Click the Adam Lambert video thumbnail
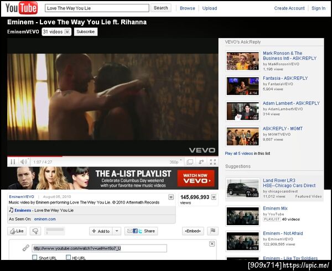Screen dimensions: 332x271 243,111
